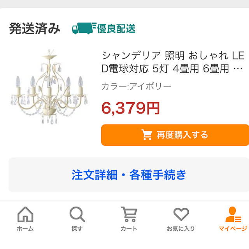Viewport: 249px width, 249px height.
Task: Open the お気に入り tab label
Action: (181, 229)
